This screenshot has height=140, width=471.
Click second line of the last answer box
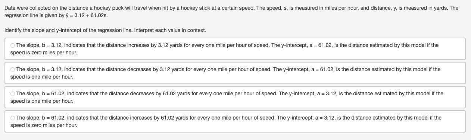tap(44, 125)
